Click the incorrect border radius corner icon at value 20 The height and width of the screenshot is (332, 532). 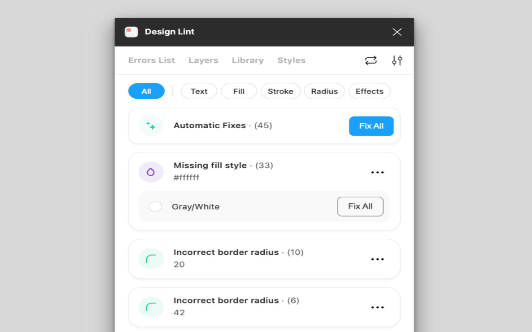pyautogui.click(x=151, y=259)
